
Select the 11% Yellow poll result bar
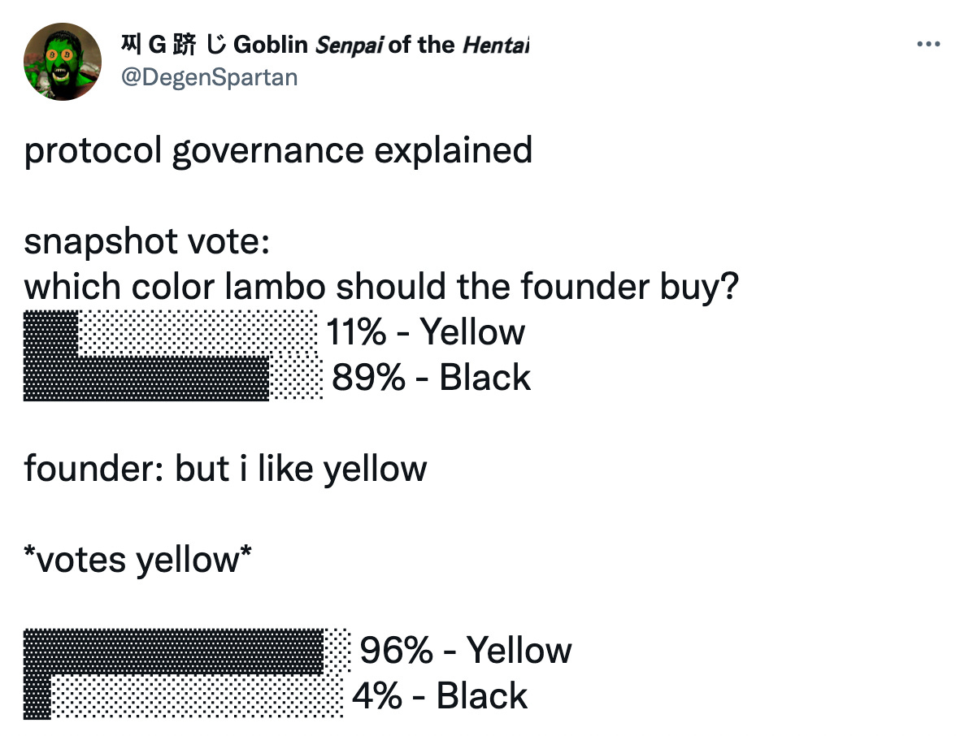171,333
